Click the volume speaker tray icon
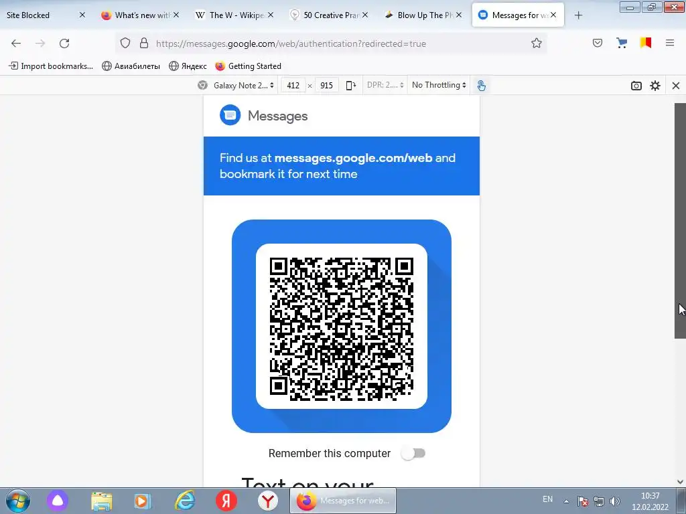This screenshot has height=514, width=686. tap(615, 501)
